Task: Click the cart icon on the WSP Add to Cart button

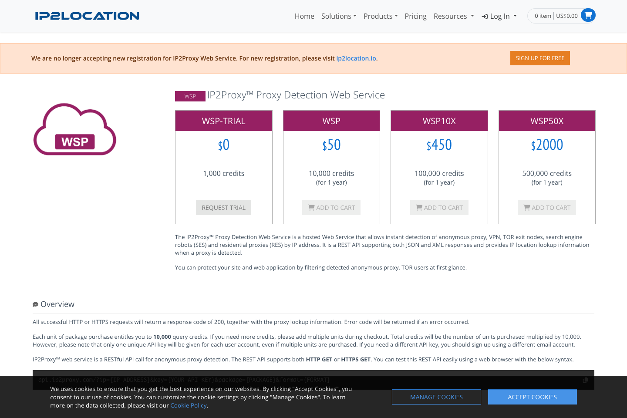Action: click(311, 207)
